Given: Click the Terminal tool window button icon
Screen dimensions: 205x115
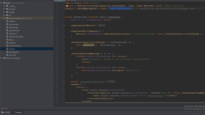Looking at the screenshot, I should click(x=13, y=112).
